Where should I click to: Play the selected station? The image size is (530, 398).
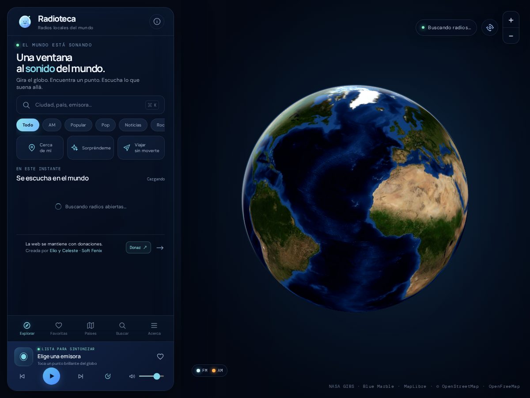[51, 376]
